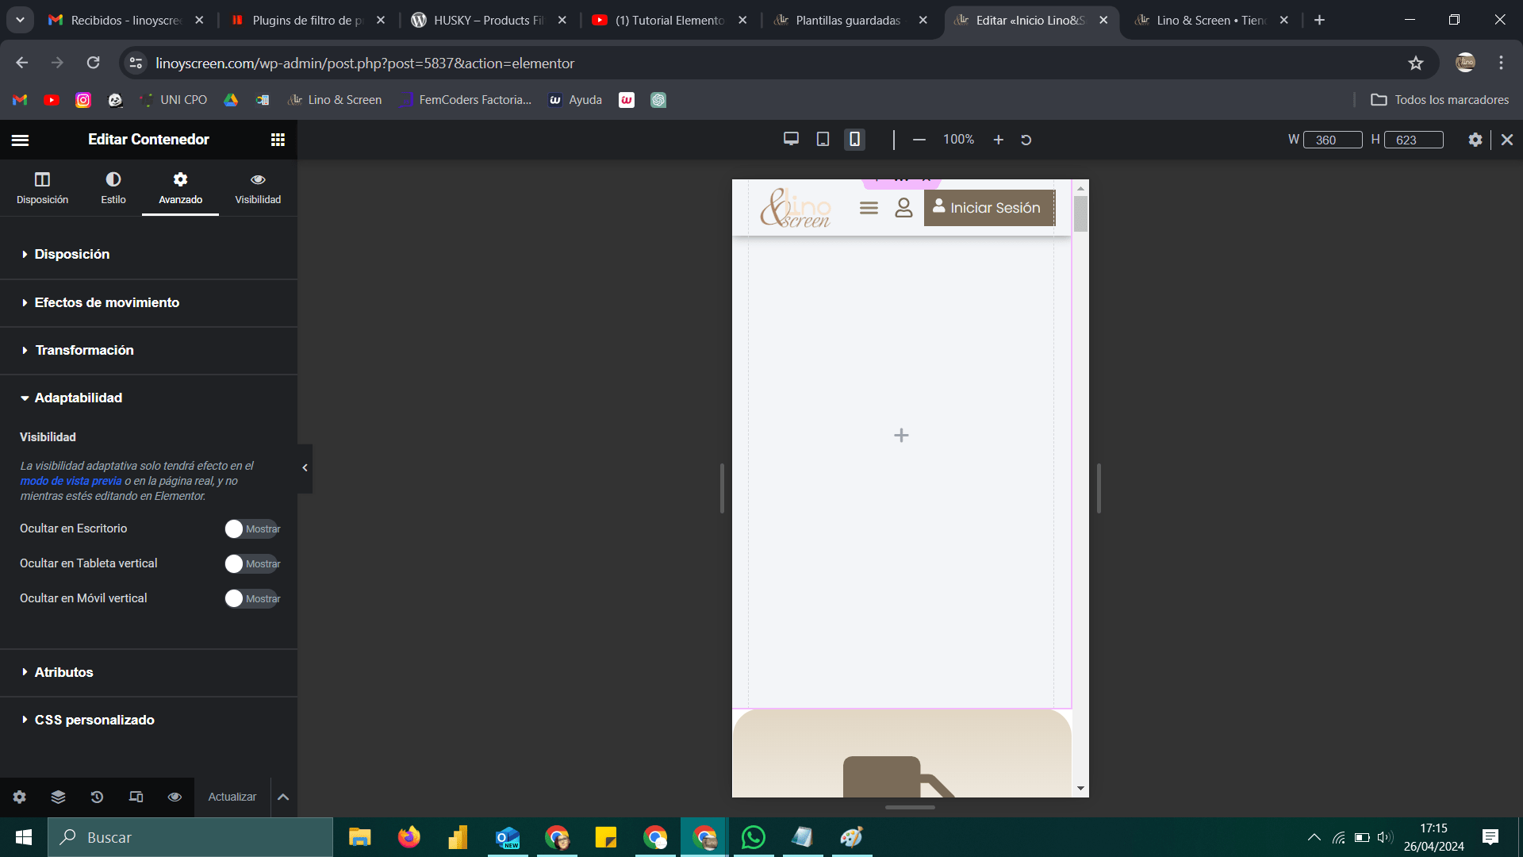The width and height of the screenshot is (1523, 857).
Task: Switch to desktop responsive view
Action: pyautogui.click(x=791, y=139)
